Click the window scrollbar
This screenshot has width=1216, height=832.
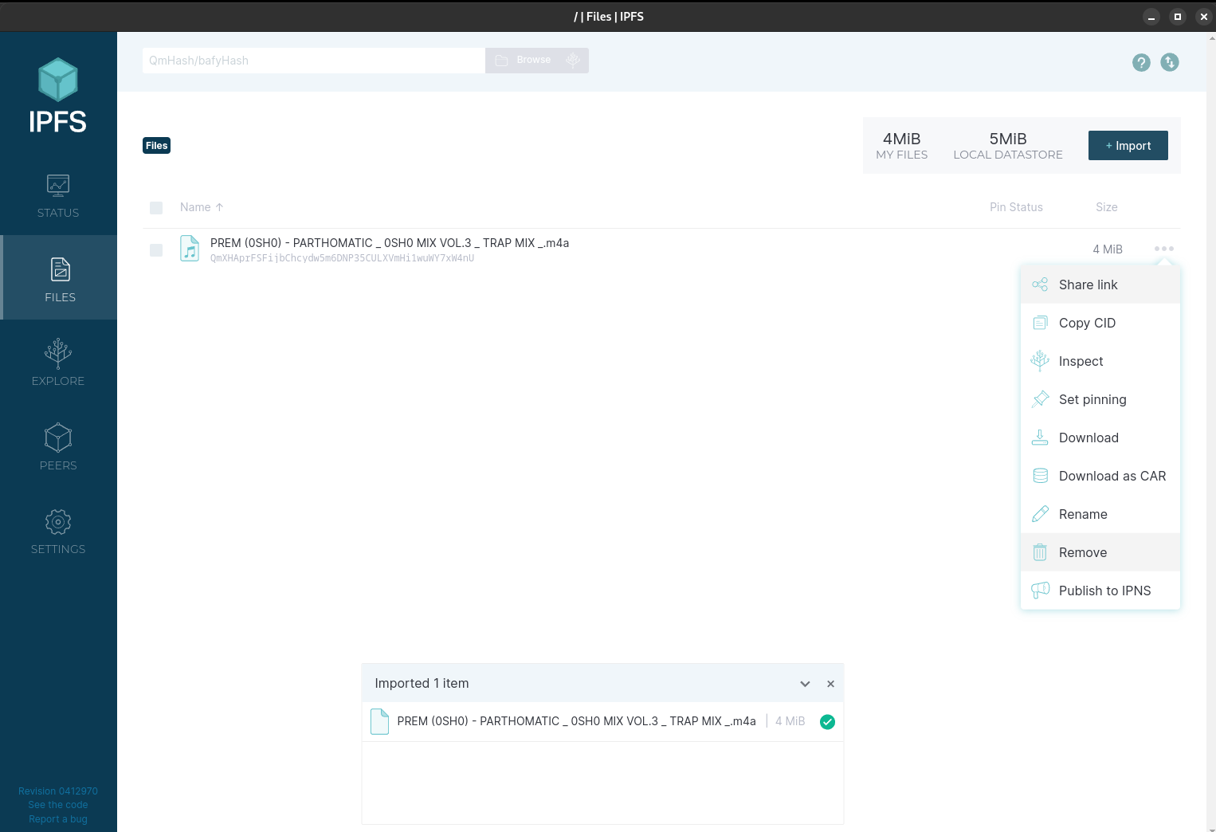coord(1211,430)
